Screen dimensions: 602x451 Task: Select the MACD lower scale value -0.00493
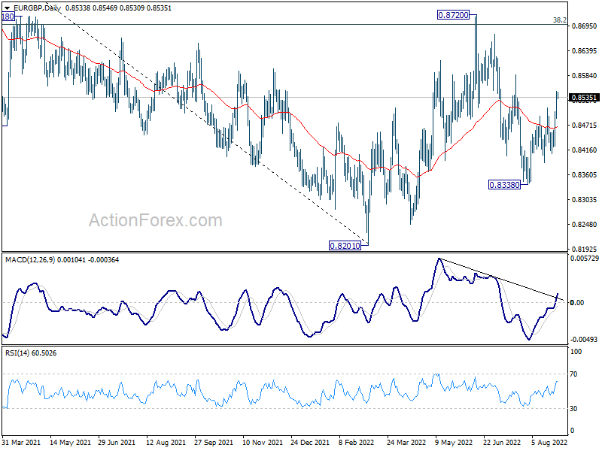click(584, 340)
